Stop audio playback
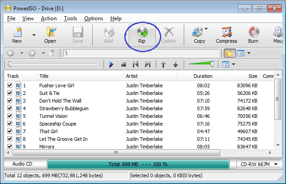 124,64
